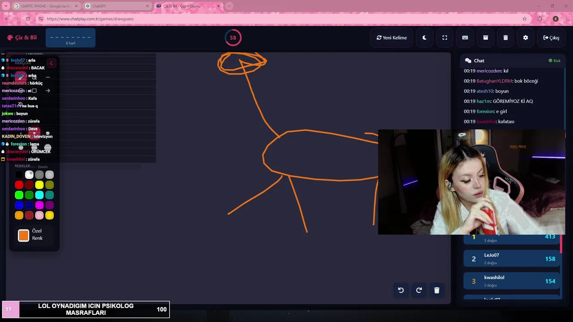Go back with the browser back arrow

point(7,19)
